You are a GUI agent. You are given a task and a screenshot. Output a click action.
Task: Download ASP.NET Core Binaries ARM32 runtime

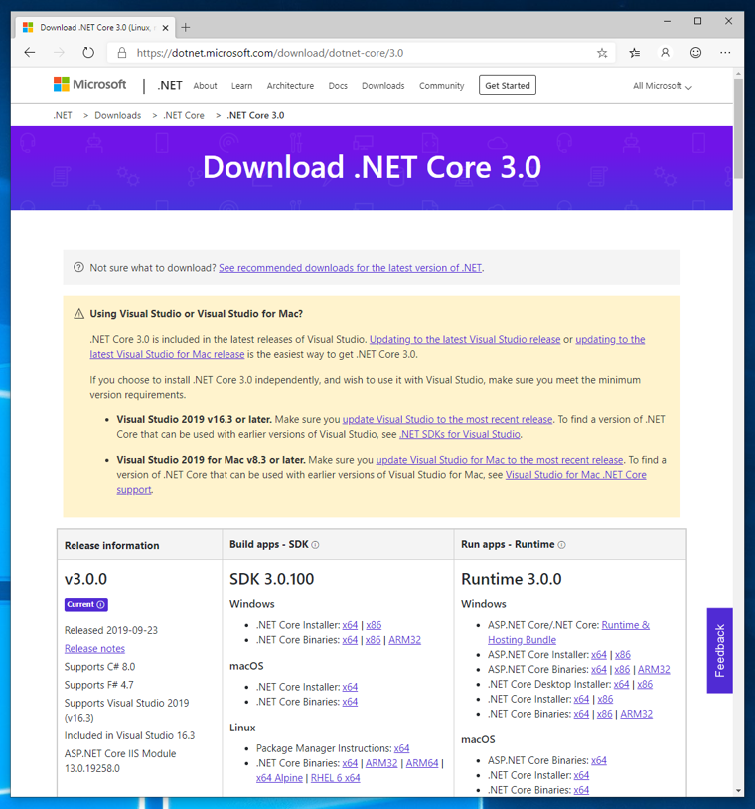point(654,670)
